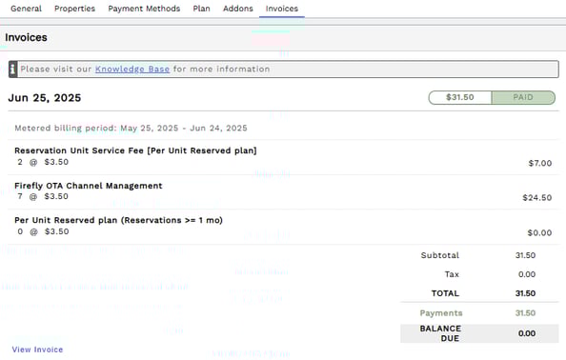Open the General tab
This screenshot has height=360, width=566.
click(26, 9)
